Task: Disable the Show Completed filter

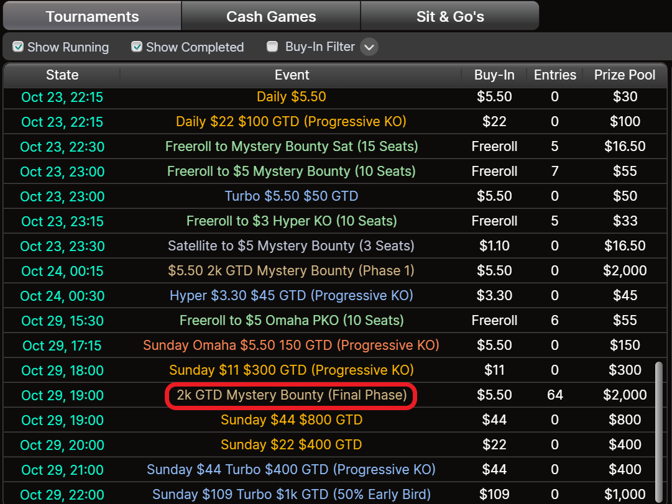Action: tap(137, 47)
